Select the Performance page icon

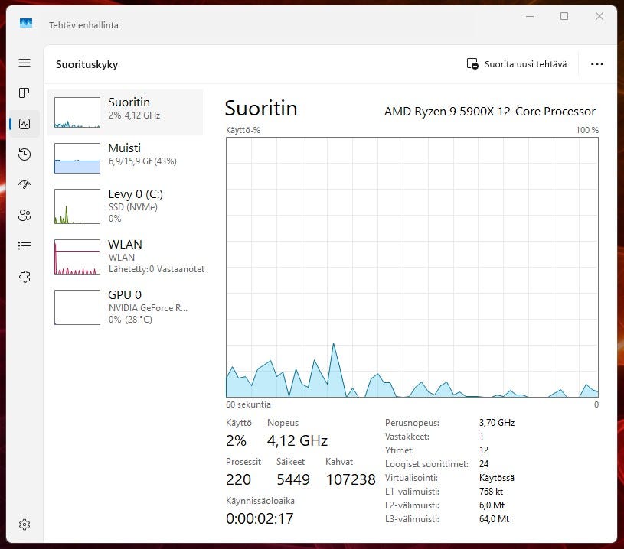[x=25, y=124]
